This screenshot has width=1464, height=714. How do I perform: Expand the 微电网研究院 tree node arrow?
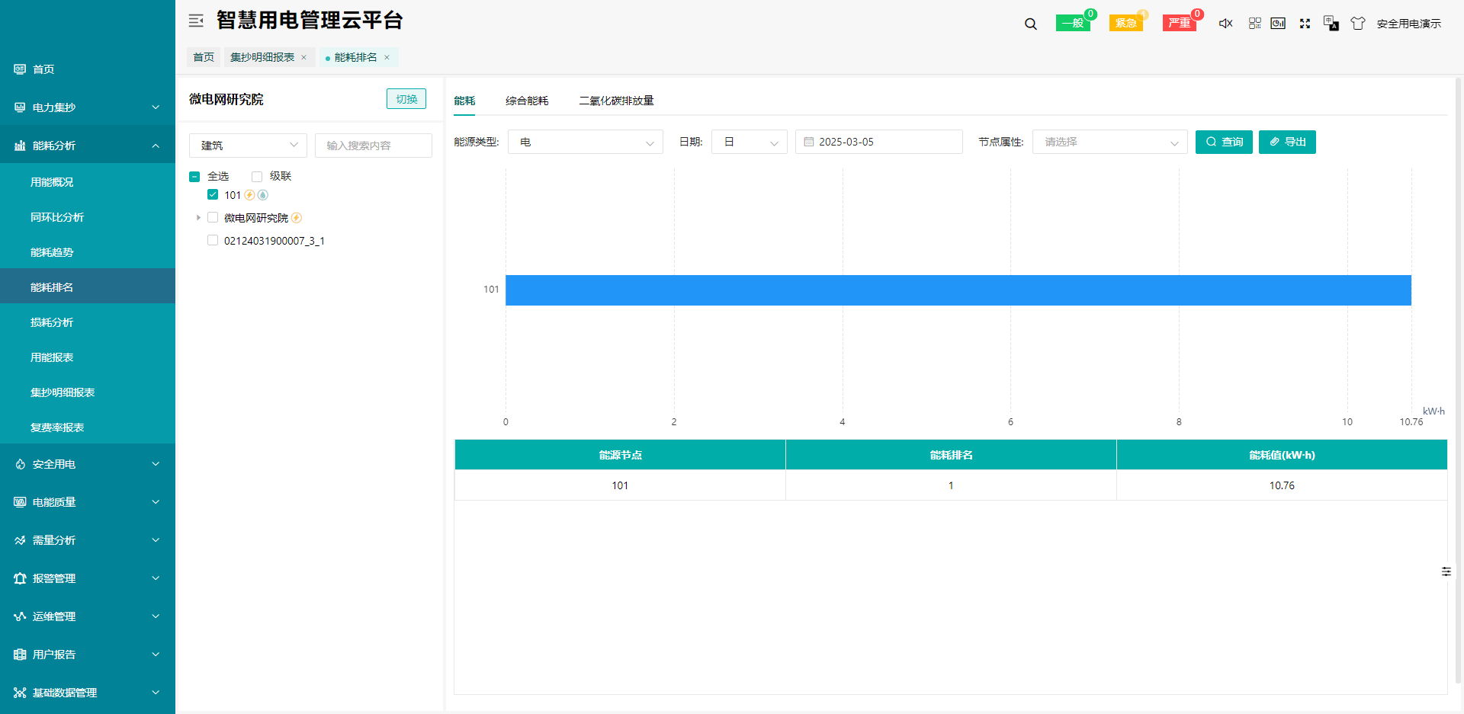tap(198, 218)
